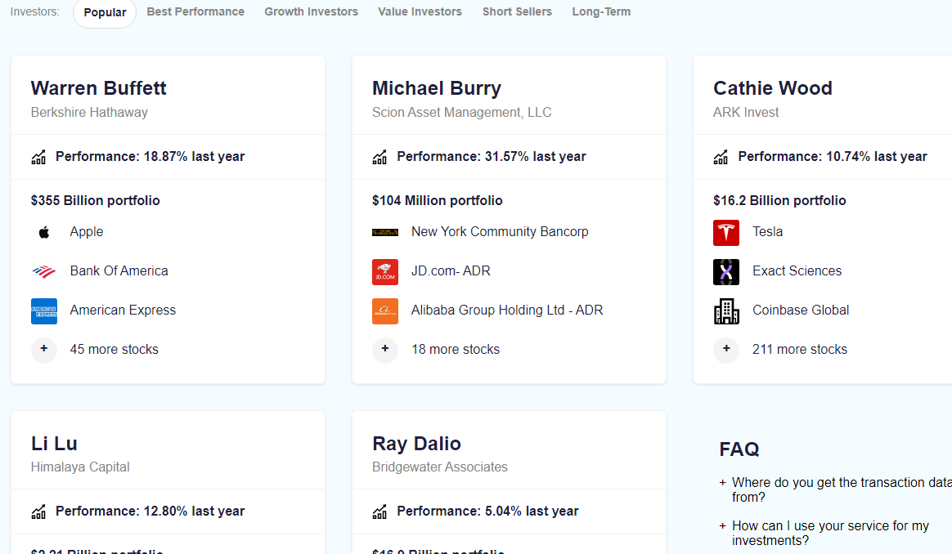Click Cathie Wood's performance chart icon
This screenshot has width=952, height=554.
[x=721, y=157]
